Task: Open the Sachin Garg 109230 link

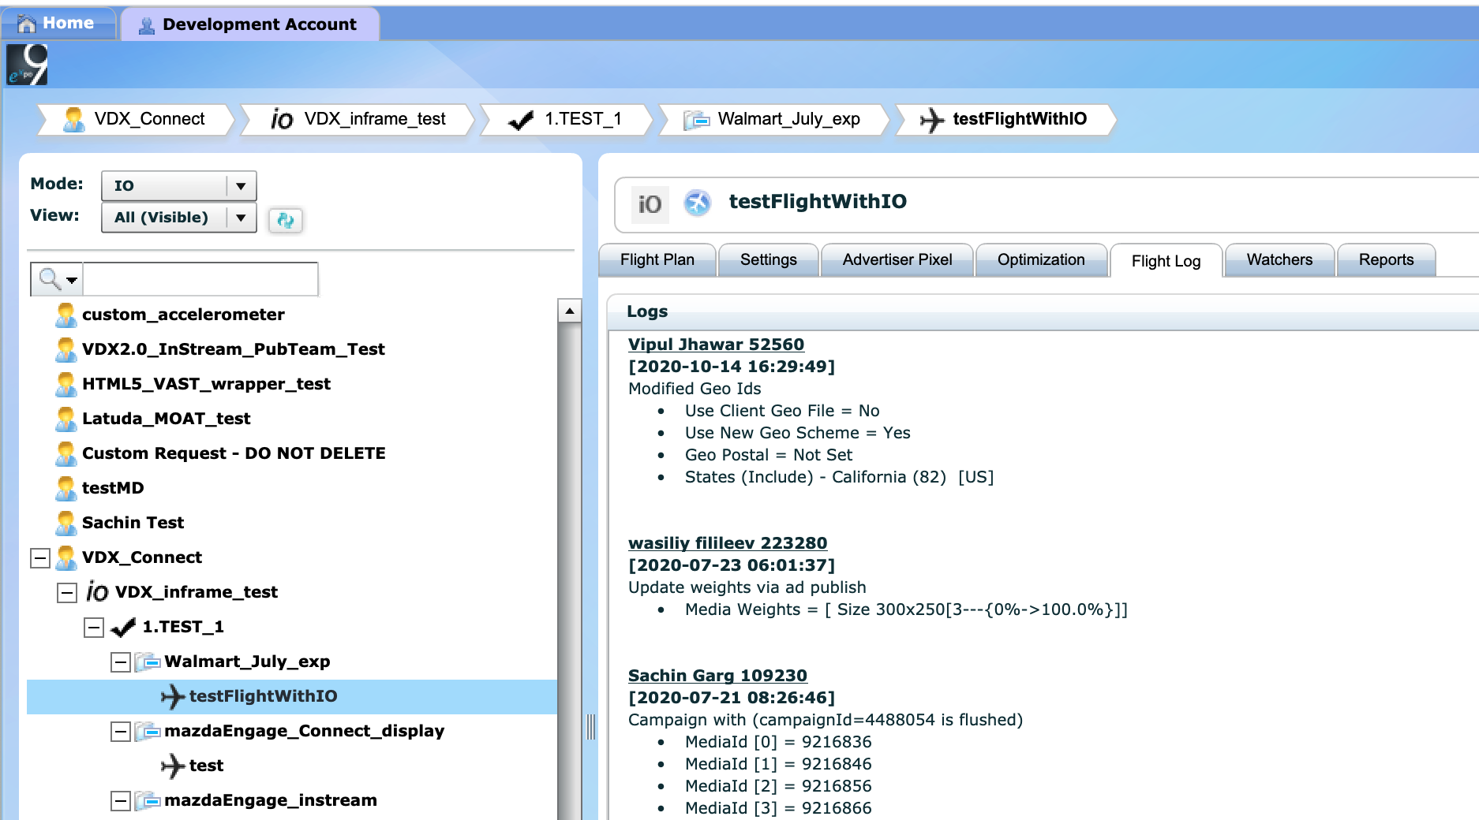Action: pos(717,676)
